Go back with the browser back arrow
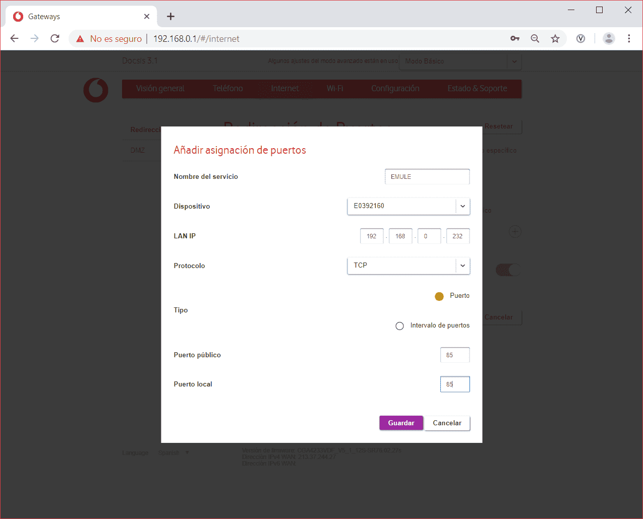This screenshot has width=643, height=519. pyautogui.click(x=14, y=38)
